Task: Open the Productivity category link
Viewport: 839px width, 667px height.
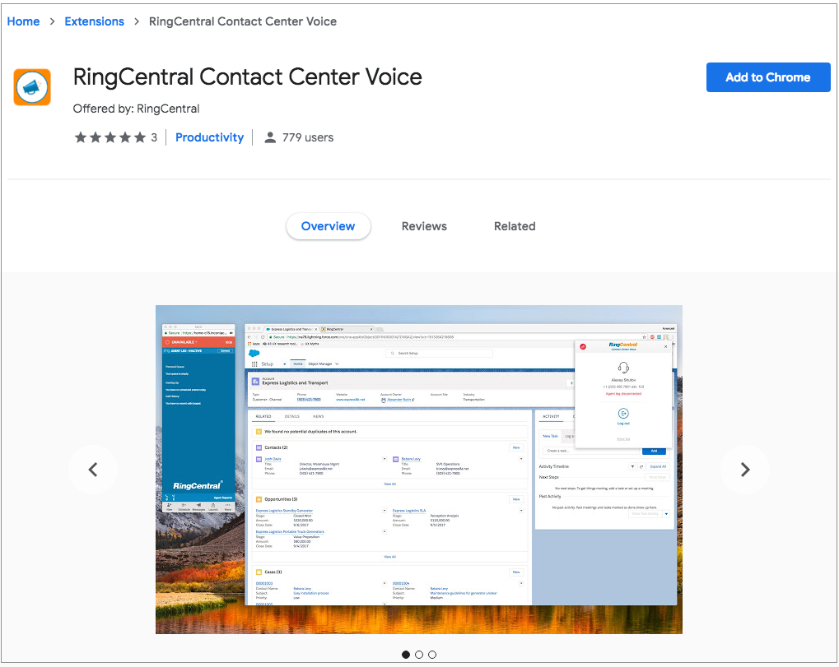Action: click(x=209, y=137)
